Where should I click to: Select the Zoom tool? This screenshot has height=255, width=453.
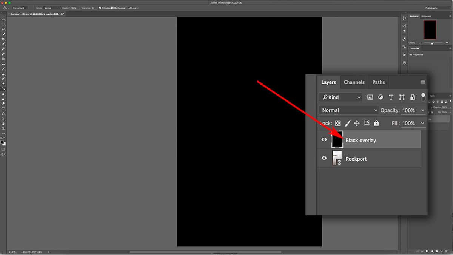point(3,128)
